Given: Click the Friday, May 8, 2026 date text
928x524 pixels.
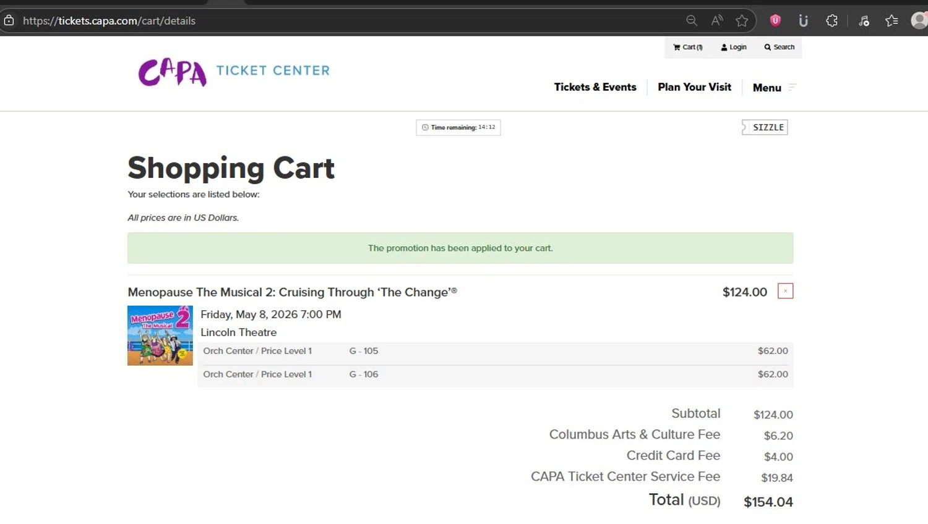Looking at the screenshot, I should 271,315.
